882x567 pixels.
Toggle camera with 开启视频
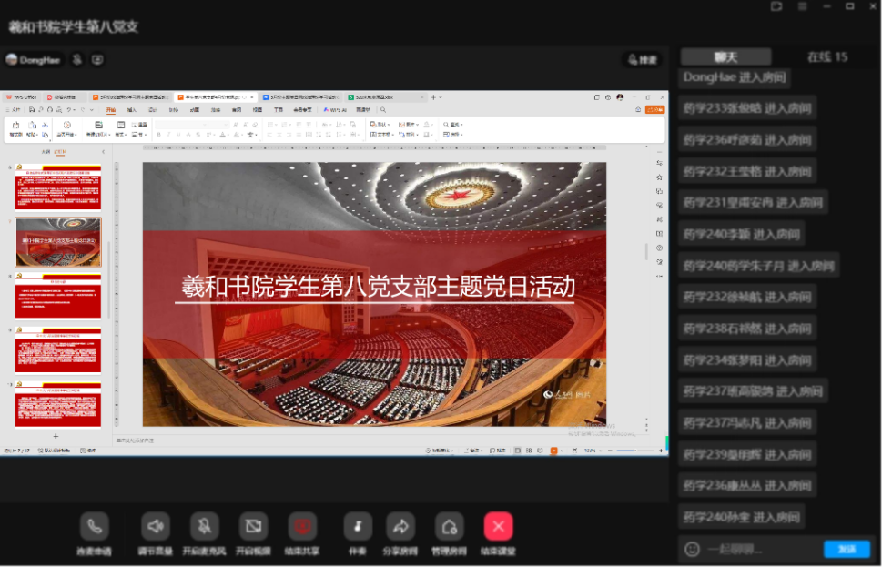click(x=253, y=526)
